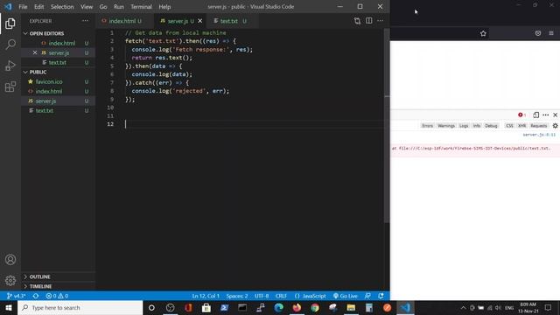Change indentation via Spaces: 2
Screen dimensions: 560x315
[x=237, y=296]
